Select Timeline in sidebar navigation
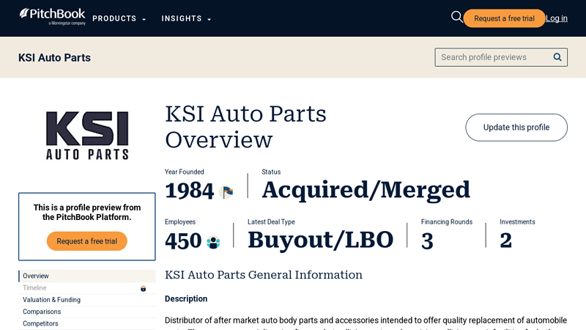 pyautogui.click(x=87, y=287)
